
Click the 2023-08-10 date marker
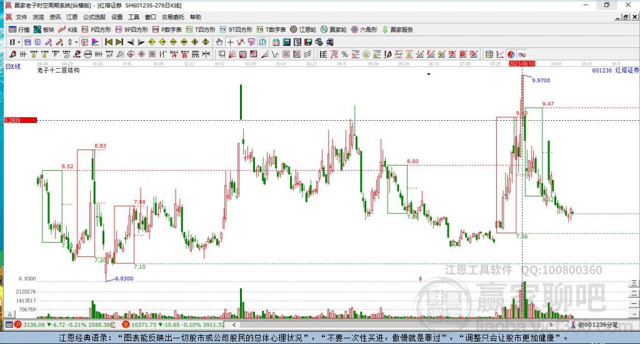point(522,64)
